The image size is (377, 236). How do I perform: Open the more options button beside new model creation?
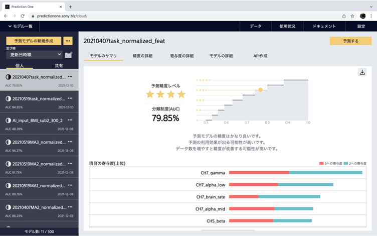click(x=68, y=41)
